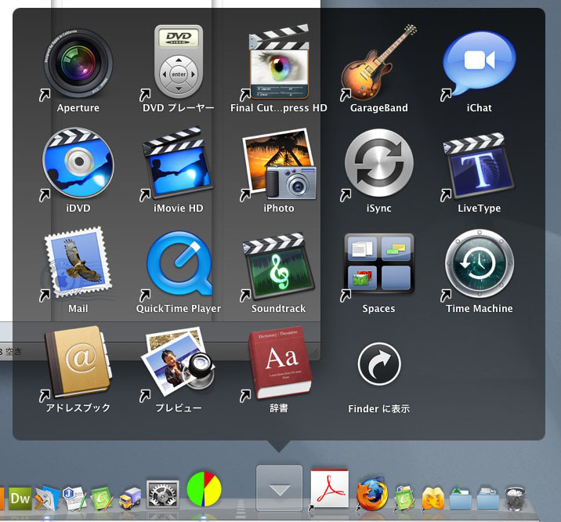Image resolution: width=561 pixels, height=522 pixels.
Task: Open Mail stamp icon
Action: pyautogui.click(x=78, y=263)
